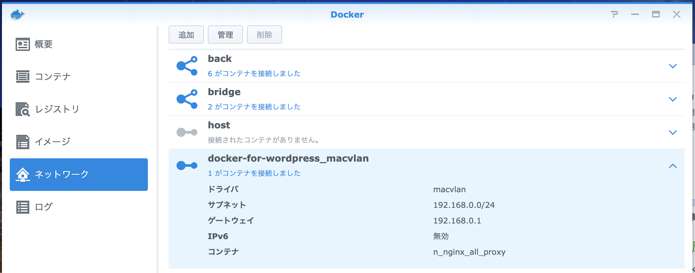Click the Docker whale logo icon
This screenshot has height=273, width=695.
click(x=17, y=15)
